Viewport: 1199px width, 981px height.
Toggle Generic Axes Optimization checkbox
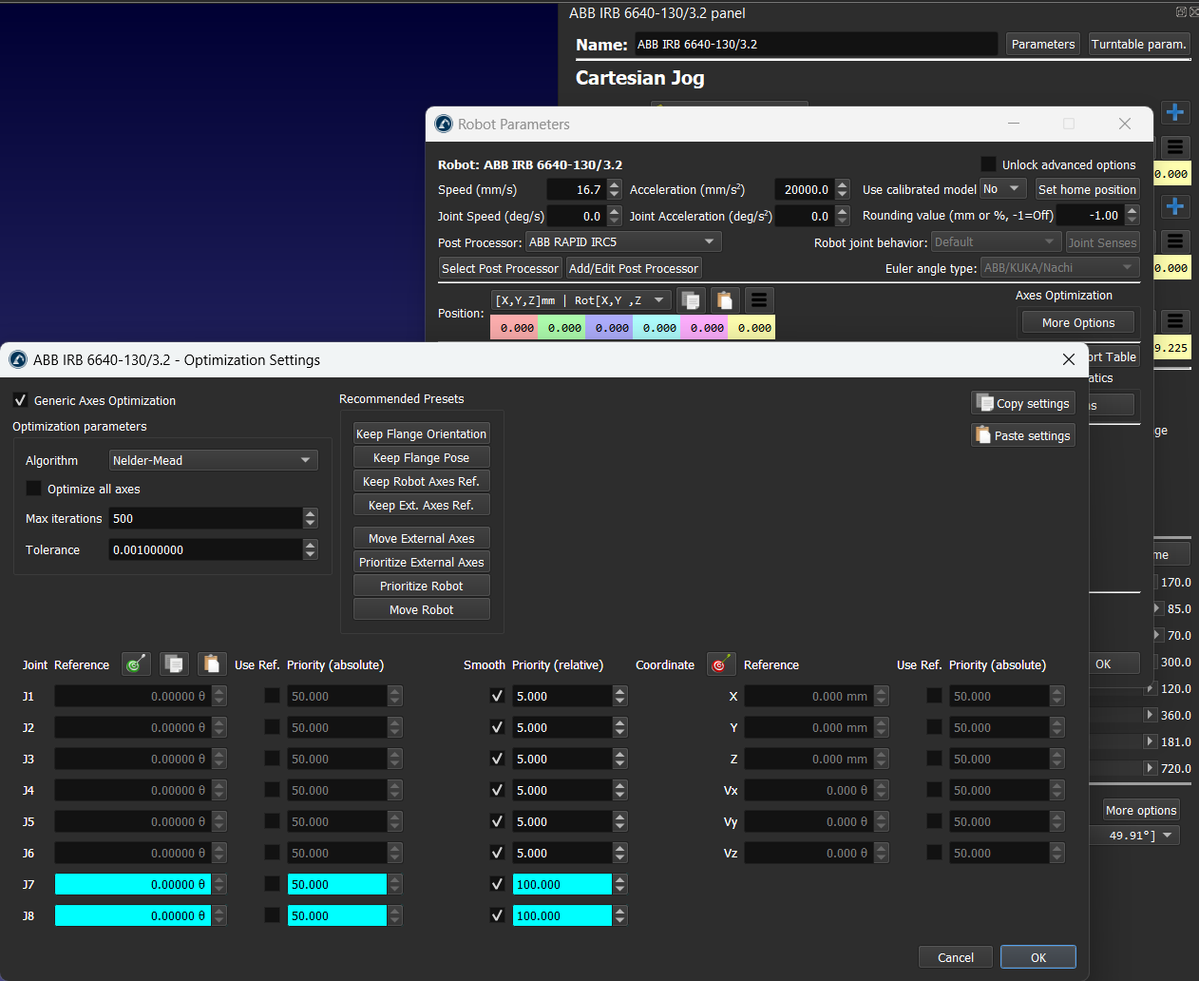[21, 400]
